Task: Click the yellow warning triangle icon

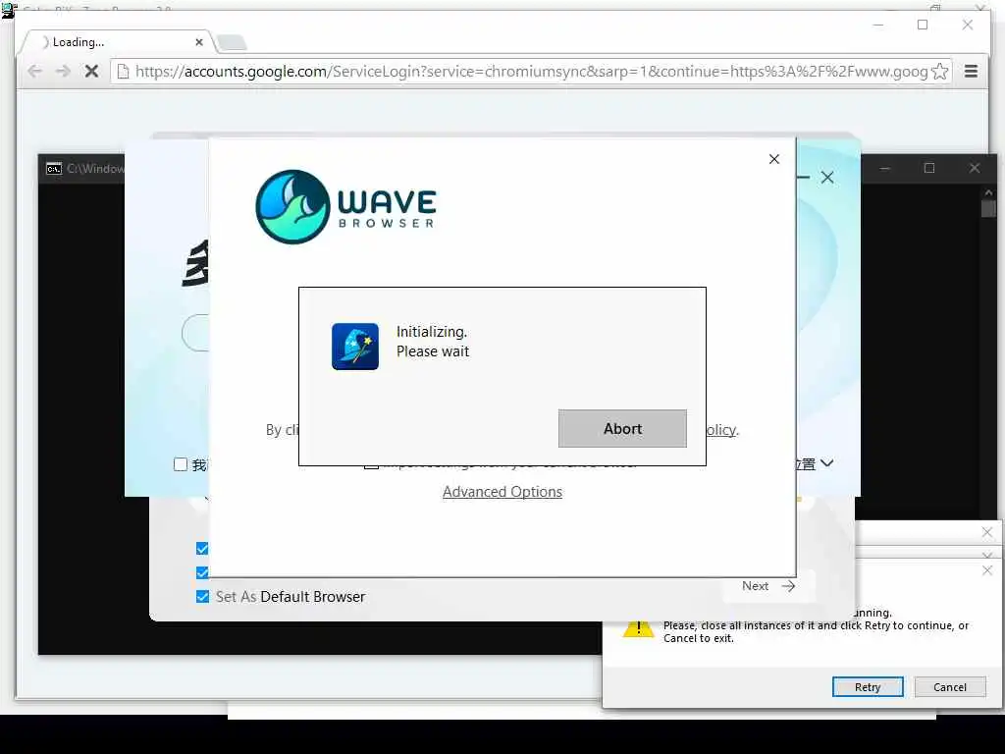Action: (638, 627)
